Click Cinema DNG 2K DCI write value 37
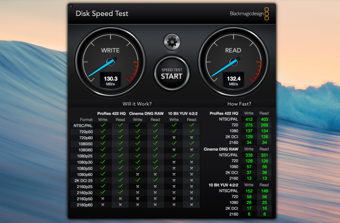Screen dimensions: 340x223 point(249,173)
